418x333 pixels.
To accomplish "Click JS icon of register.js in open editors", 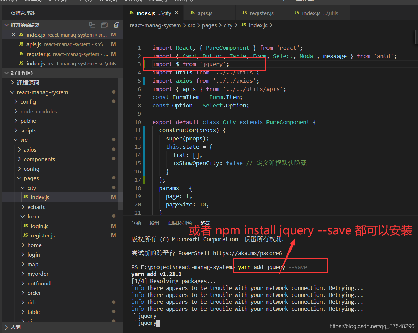I will pos(21,54).
